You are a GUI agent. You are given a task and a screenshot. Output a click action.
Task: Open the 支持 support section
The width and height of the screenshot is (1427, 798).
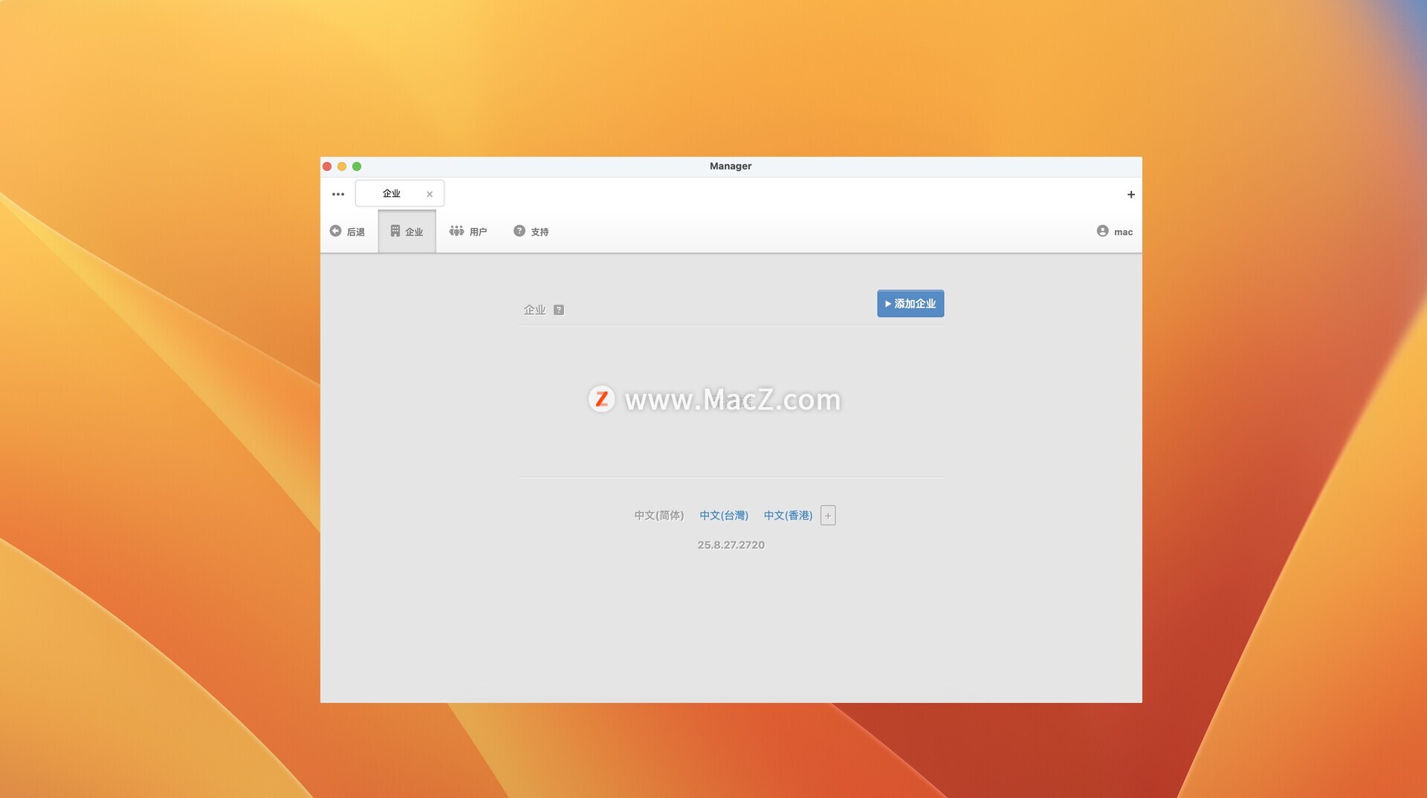tap(531, 231)
